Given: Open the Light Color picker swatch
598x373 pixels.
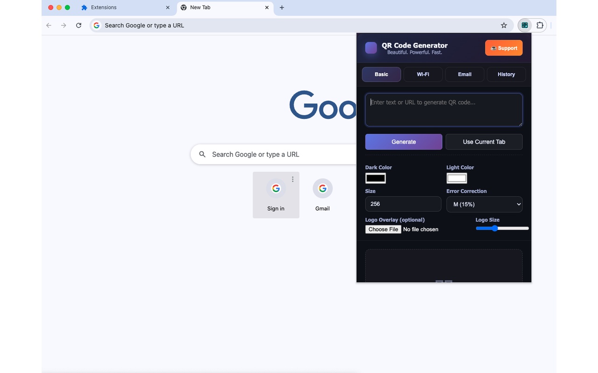Looking at the screenshot, I should tap(457, 178).
